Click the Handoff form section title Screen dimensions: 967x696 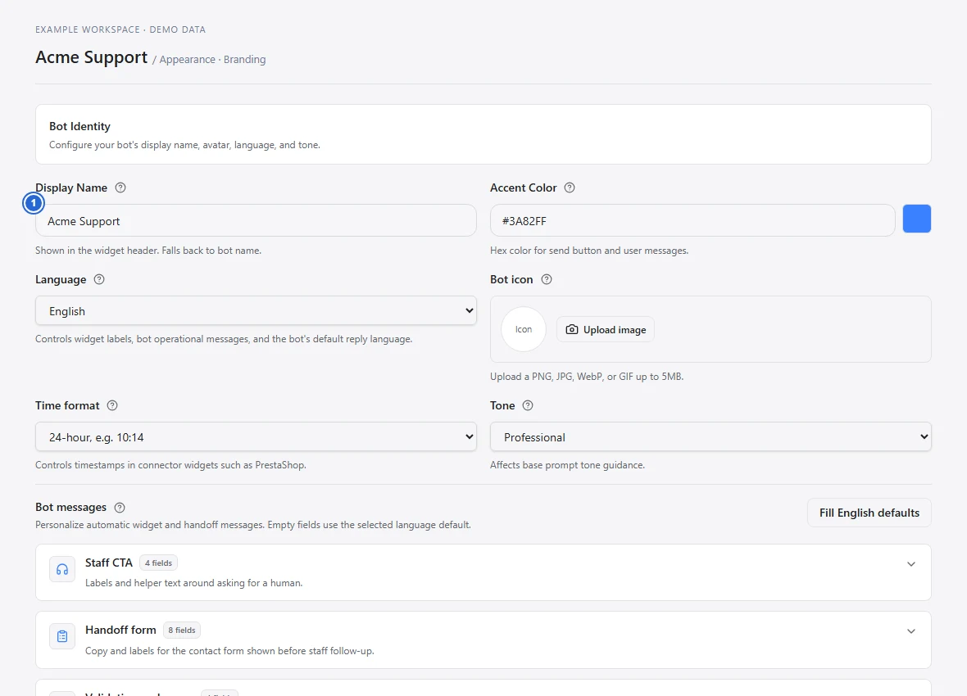pyautogui.click(x=120, y=630)
